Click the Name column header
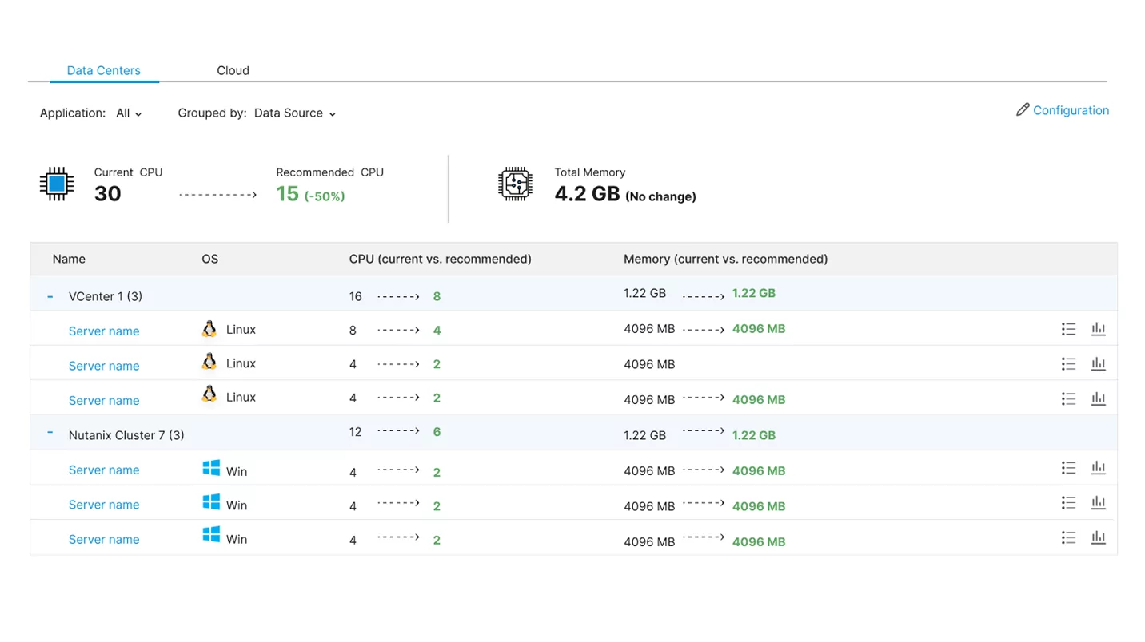Image resolution: width=1145 pixels, height=642 pixels. click(x=69, y=259)
